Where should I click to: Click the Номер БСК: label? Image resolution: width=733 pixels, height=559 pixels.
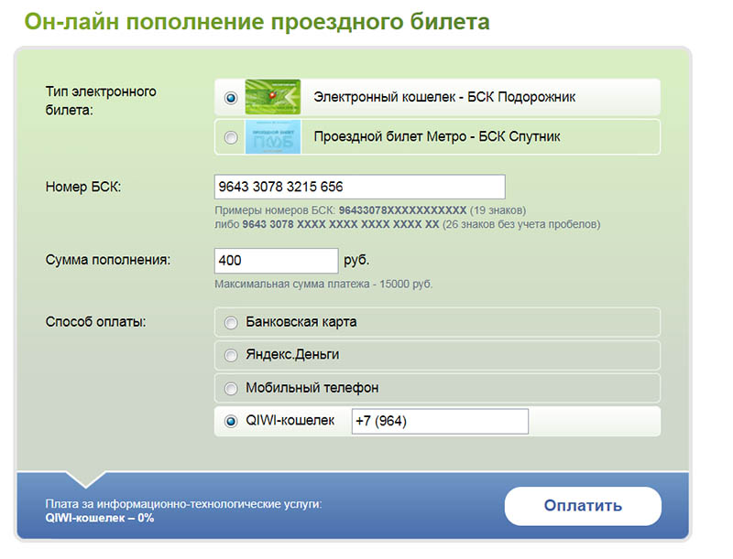(83, 188)
